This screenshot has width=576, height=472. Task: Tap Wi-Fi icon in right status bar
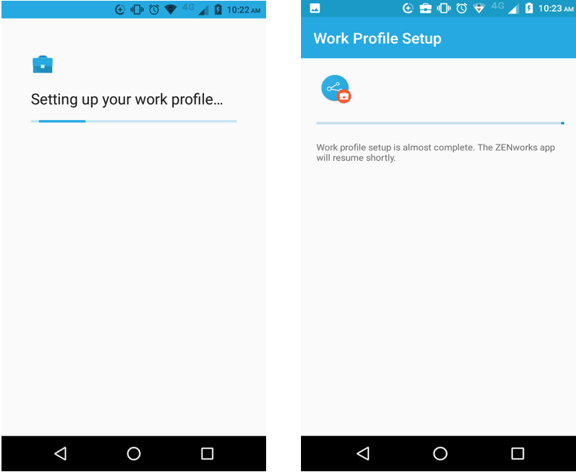click(479, 8)
